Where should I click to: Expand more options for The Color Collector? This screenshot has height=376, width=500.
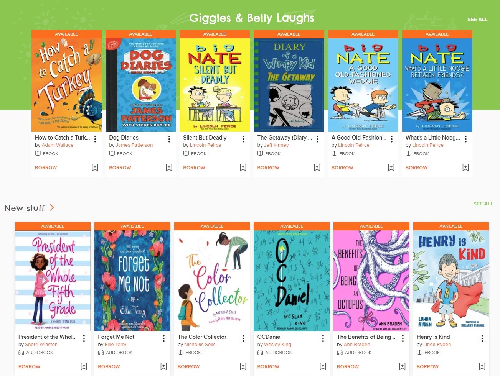(x=243, y=338)
